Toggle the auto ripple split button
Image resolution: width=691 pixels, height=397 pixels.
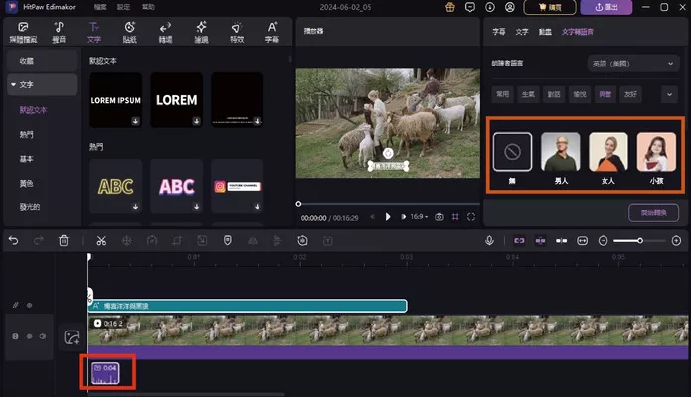(561, 241)
